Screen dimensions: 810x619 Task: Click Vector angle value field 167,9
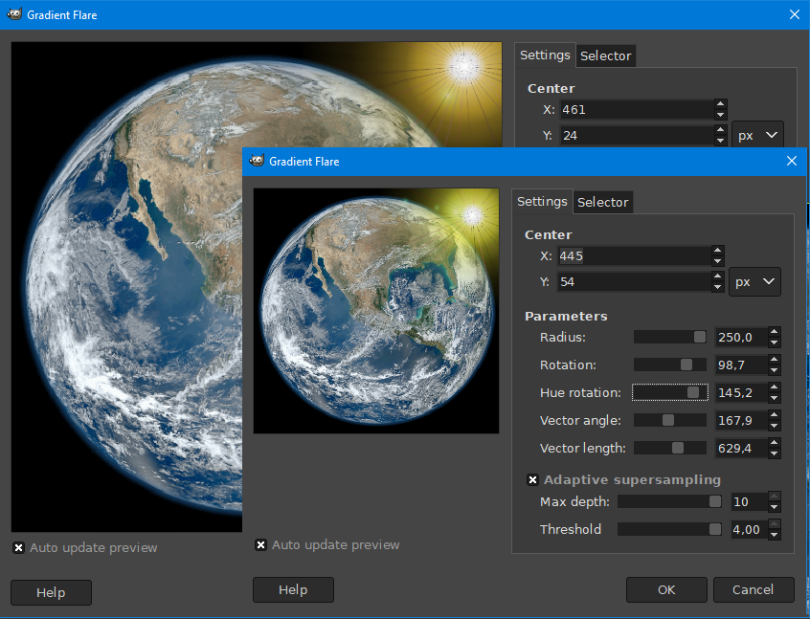click(x=741, y=421)
